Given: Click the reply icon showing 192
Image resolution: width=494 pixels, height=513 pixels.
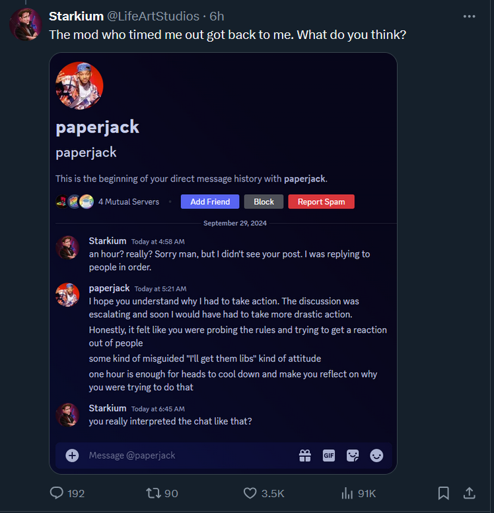Looking at the screenshot, I should 67,493.
